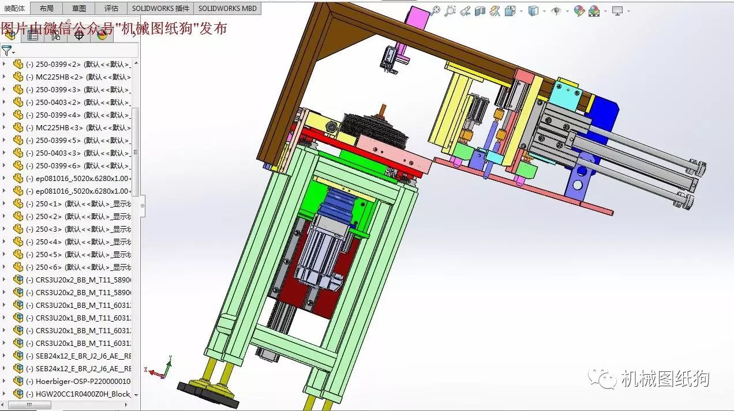Click the View Orientation cube icon
The image size is (734, 411).
click(x=510, y=10)
